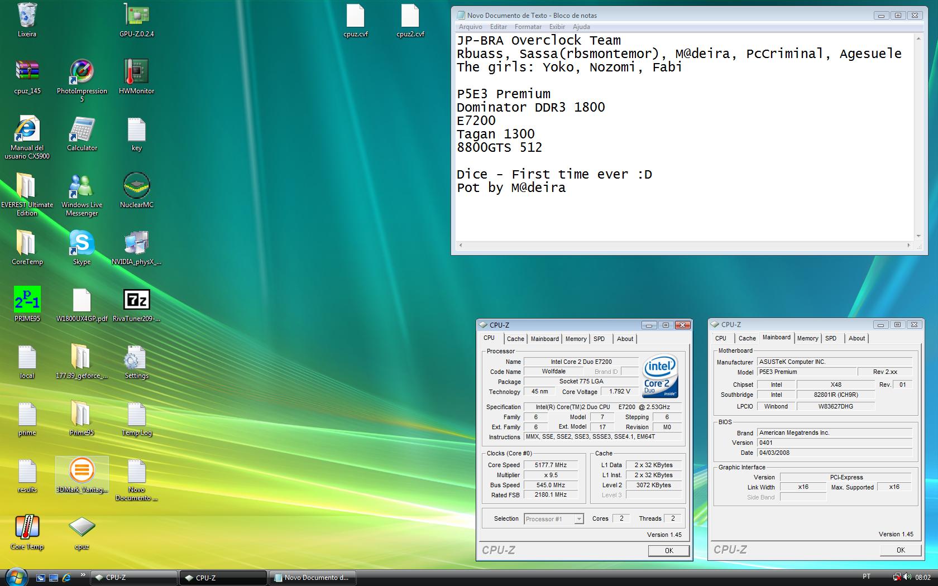Show hidden Quick Launch items chevron

pos(83,574)
